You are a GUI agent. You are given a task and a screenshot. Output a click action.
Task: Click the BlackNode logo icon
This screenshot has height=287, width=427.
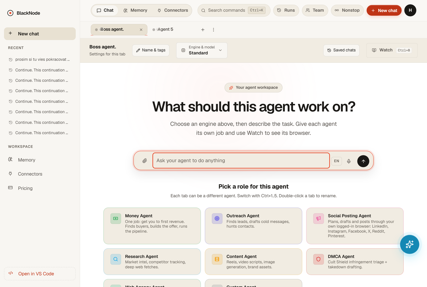click(x=10, y=13)
